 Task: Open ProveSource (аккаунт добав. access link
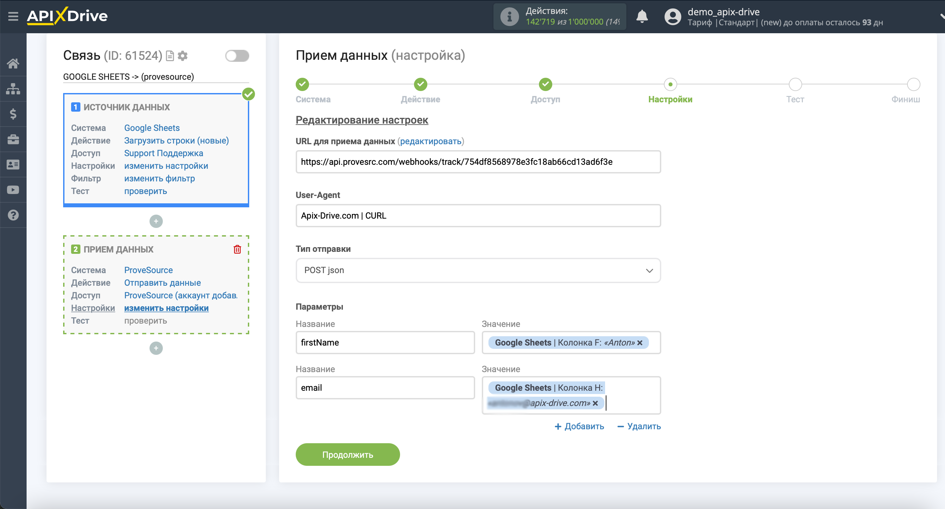[x=180, y=296]
